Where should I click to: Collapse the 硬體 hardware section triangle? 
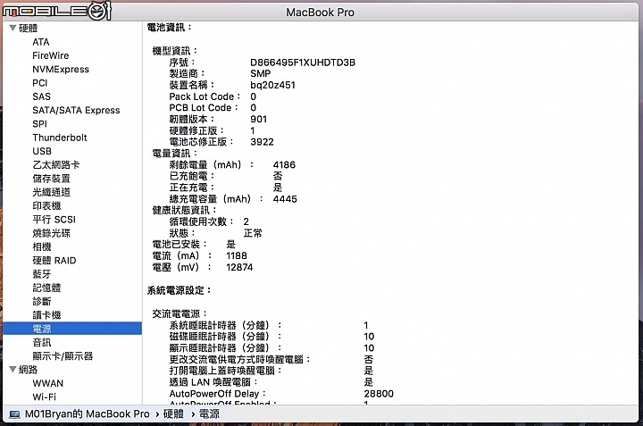(13, 28)
